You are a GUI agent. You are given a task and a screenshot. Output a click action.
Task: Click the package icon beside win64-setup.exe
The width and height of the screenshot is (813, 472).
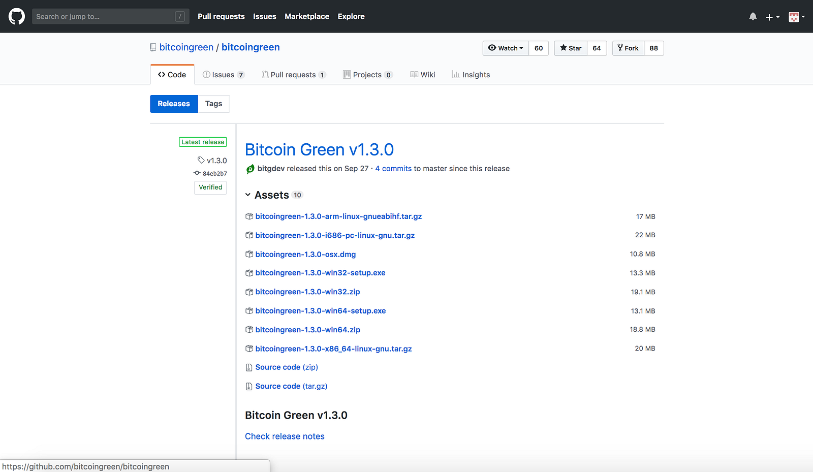(249, 310)
